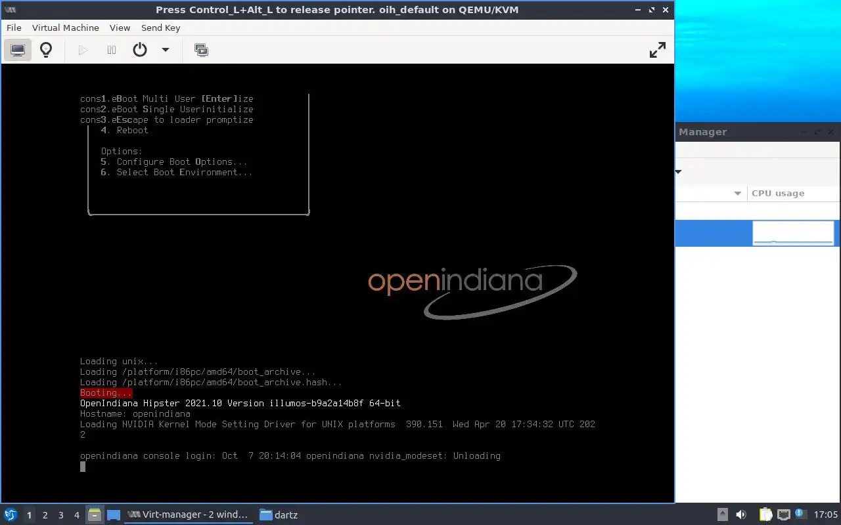Open the desktop start menu icon
Image resolution: width=841 pixels, height=525 pixels.
point(11,514)
